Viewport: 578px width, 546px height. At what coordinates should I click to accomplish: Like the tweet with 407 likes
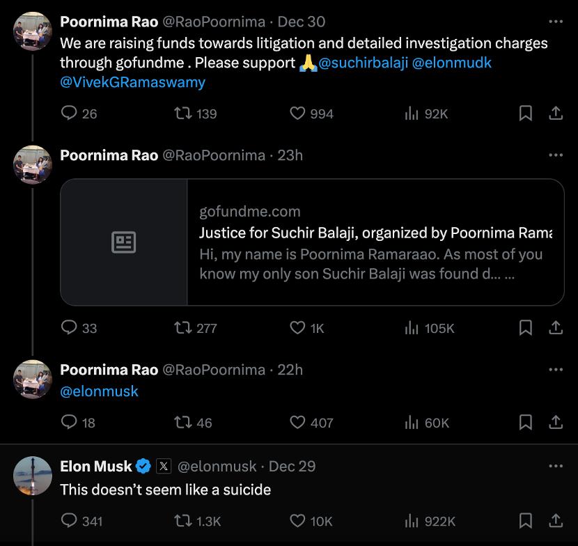tap(298, 422)
